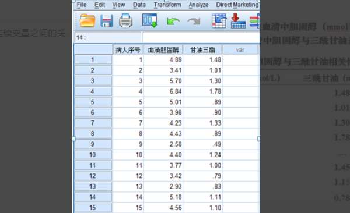Open the Transform menu

click(x=167, y=5)
